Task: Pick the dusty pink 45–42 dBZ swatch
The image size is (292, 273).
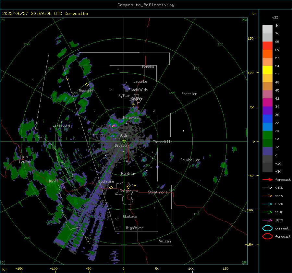Action: point(267,94)
